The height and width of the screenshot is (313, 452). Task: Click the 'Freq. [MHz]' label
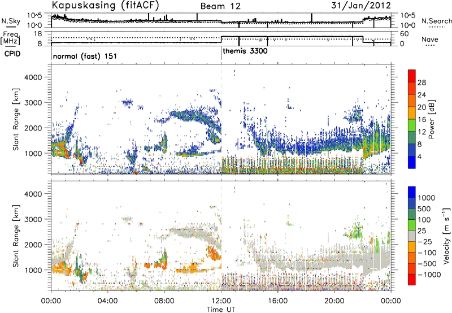[10, 38]
